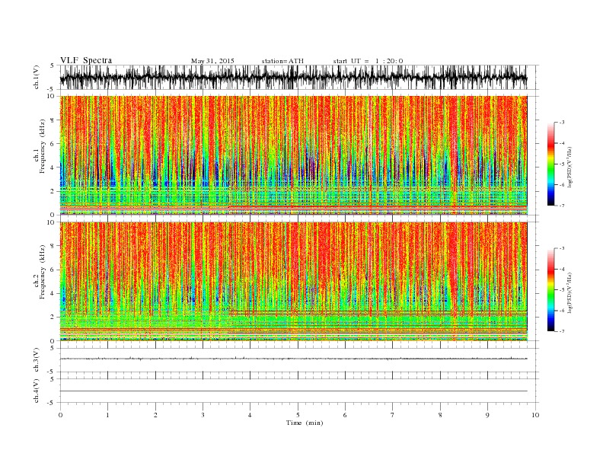This screenshot has width=603, height=466.
Task: Click the 'ch.3(V)' axis label
Action: coord(37,360)
